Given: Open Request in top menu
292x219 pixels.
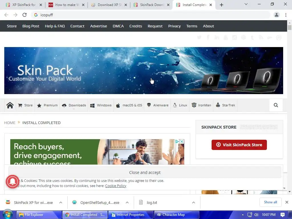Looking at the screenshot, I should [155, 26].
